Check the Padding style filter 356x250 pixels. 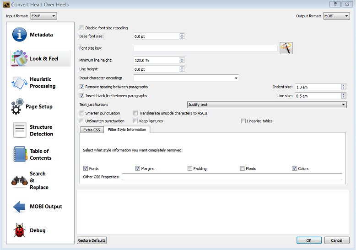(x=190, y=168)
